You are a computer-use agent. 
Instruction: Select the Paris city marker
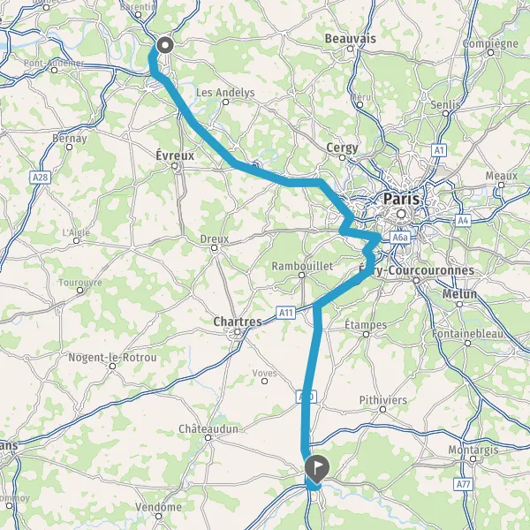pyautogui.click(x=401, y=214)
